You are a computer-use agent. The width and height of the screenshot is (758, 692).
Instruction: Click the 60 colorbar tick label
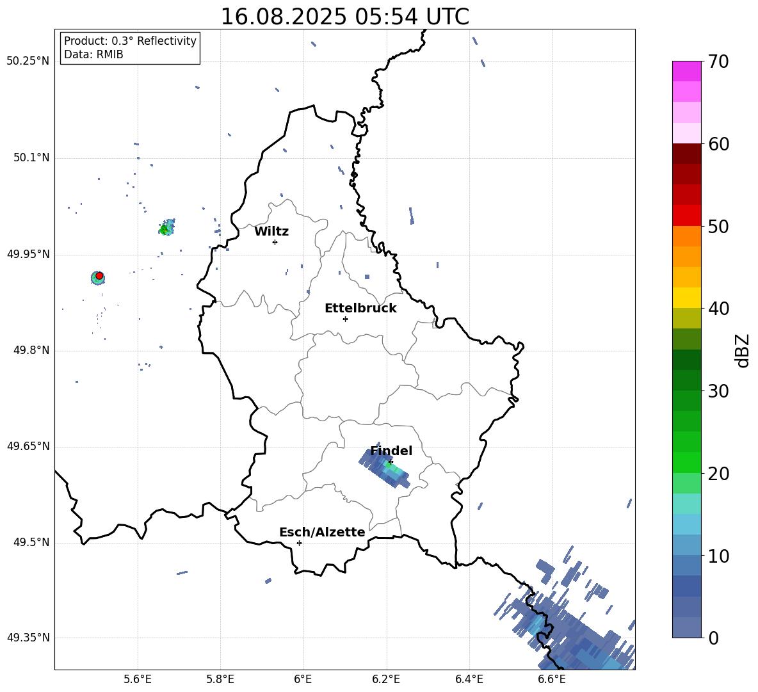(x=718, y=144)
